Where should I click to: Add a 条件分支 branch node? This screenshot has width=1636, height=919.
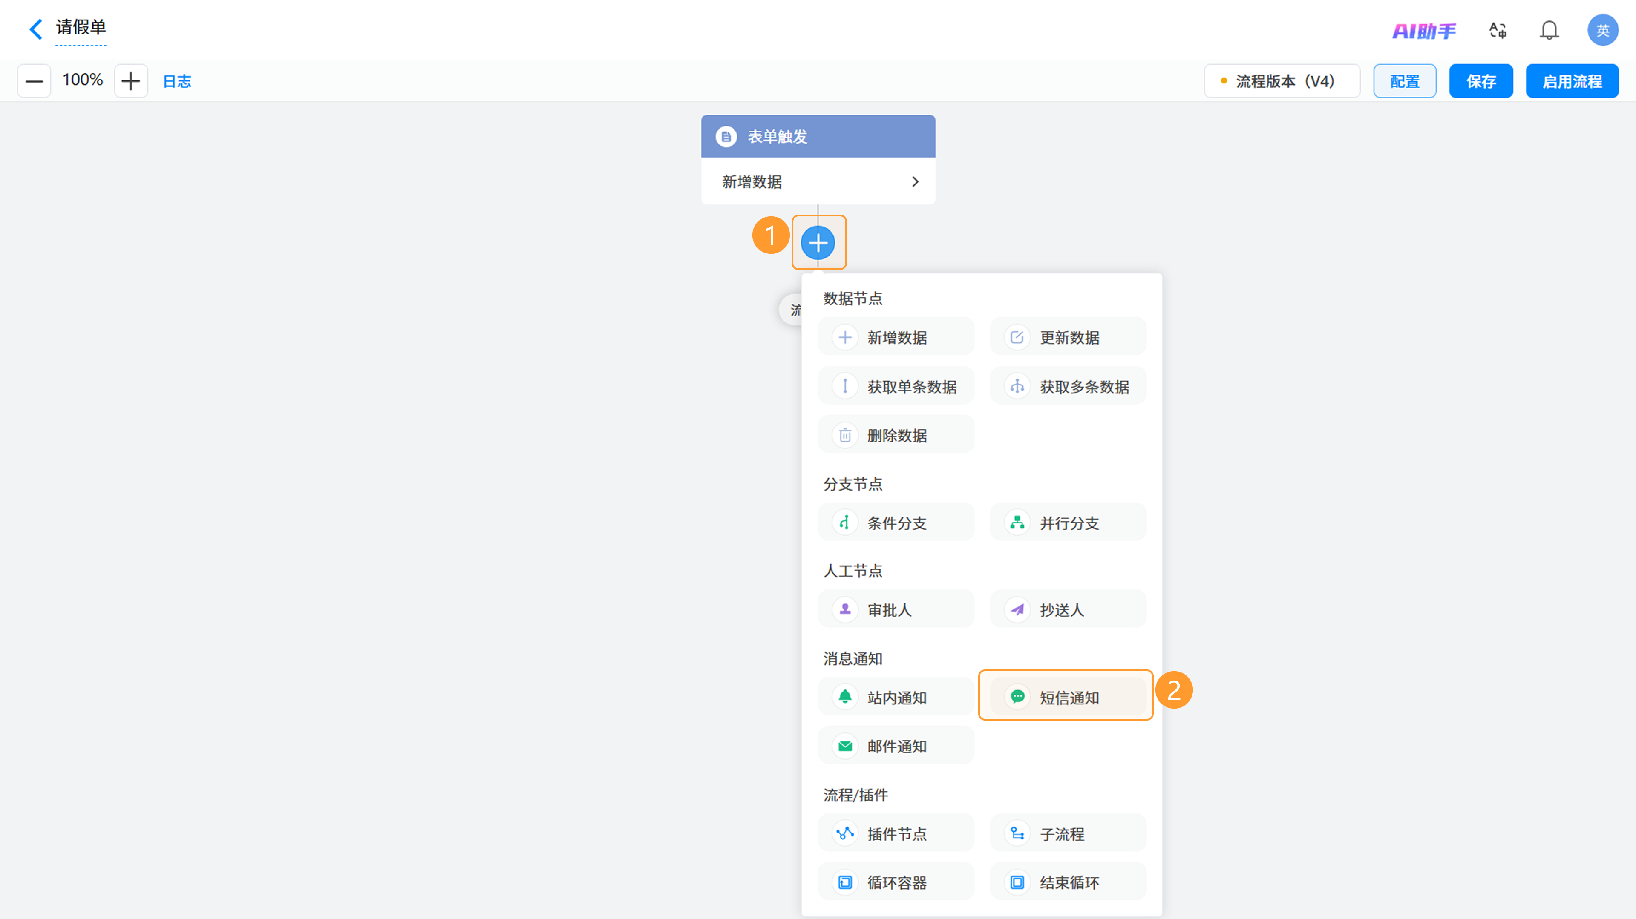coord(896,523)
